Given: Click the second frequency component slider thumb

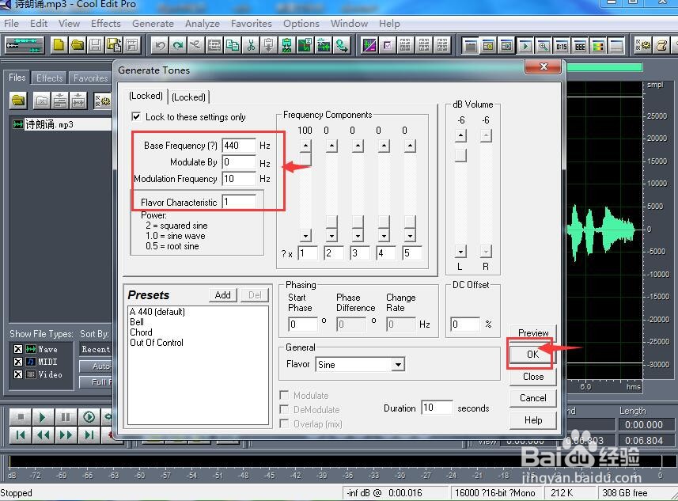Looking at the screenshot, I should tap(331, 222).
